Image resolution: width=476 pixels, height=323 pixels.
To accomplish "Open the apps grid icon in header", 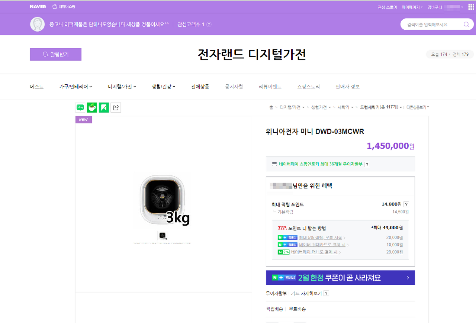I will (471, 7).
